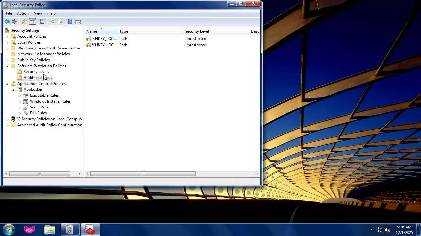Click the grey Forward arrow in toolbar
The height and width of the screenshot is (236, 421).
click(14, 22)
